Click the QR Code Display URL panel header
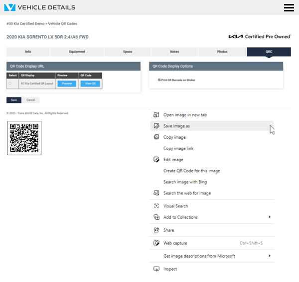The height and width of the screenshot is (282, 299). click(x=73, y=66)
